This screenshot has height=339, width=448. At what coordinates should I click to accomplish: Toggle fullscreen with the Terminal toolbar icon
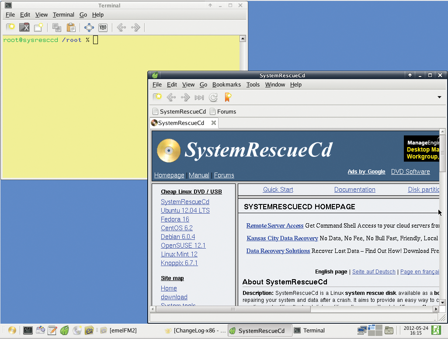coord(89,28)
